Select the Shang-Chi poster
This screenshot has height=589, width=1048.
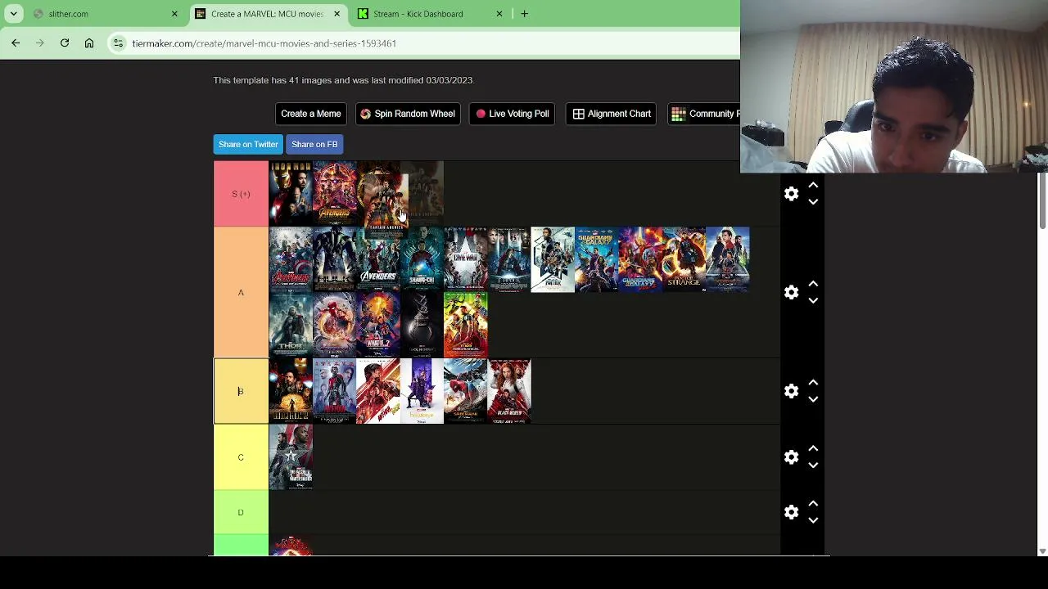pos(422,259)
